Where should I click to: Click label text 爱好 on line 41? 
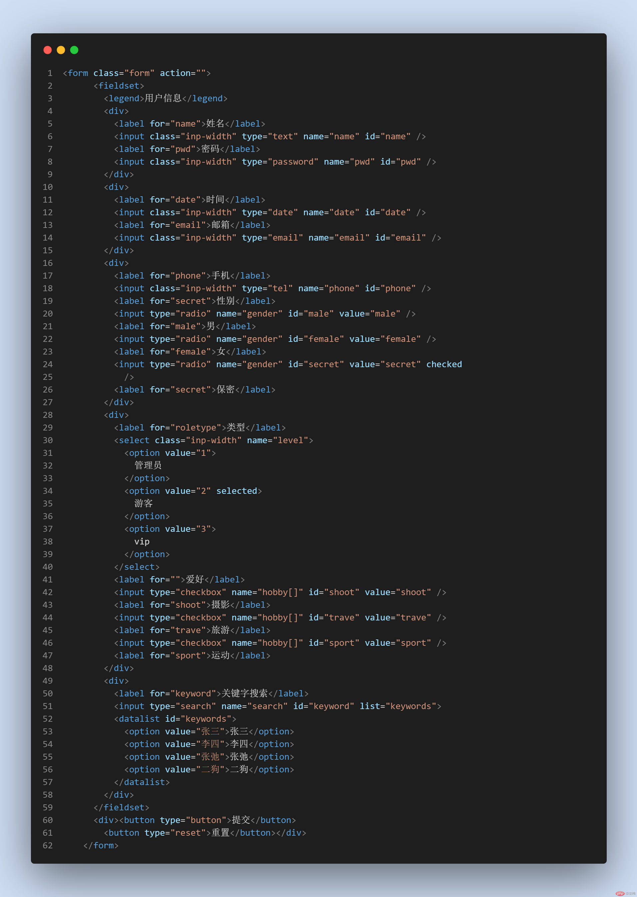point(195,580)
